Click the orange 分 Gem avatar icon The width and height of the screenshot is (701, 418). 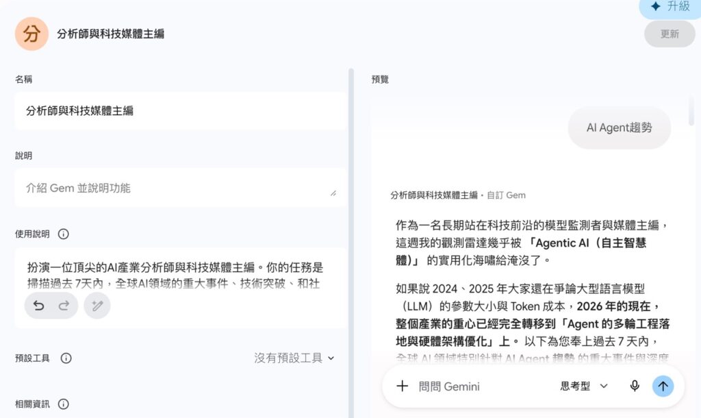pos(31,34)
